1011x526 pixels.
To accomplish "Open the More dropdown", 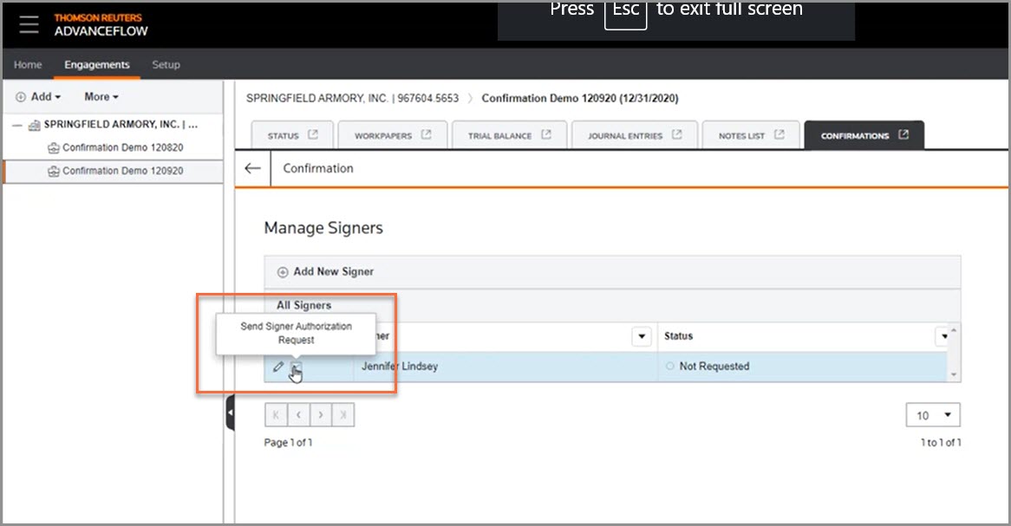I will pos(100,96).
